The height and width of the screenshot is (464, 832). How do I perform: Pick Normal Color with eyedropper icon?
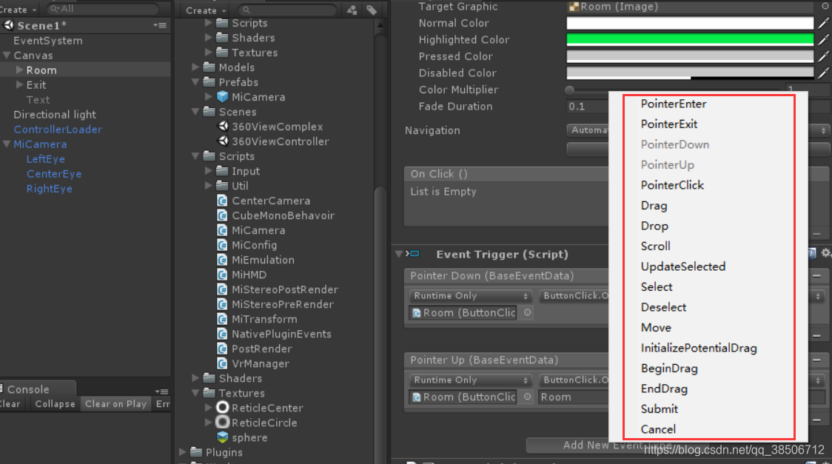coord(823,23)
